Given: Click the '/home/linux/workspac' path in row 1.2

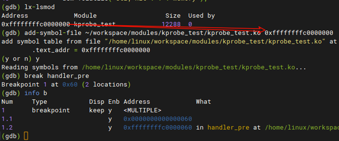Looking at the screenshot, I should tap(302, 127).
